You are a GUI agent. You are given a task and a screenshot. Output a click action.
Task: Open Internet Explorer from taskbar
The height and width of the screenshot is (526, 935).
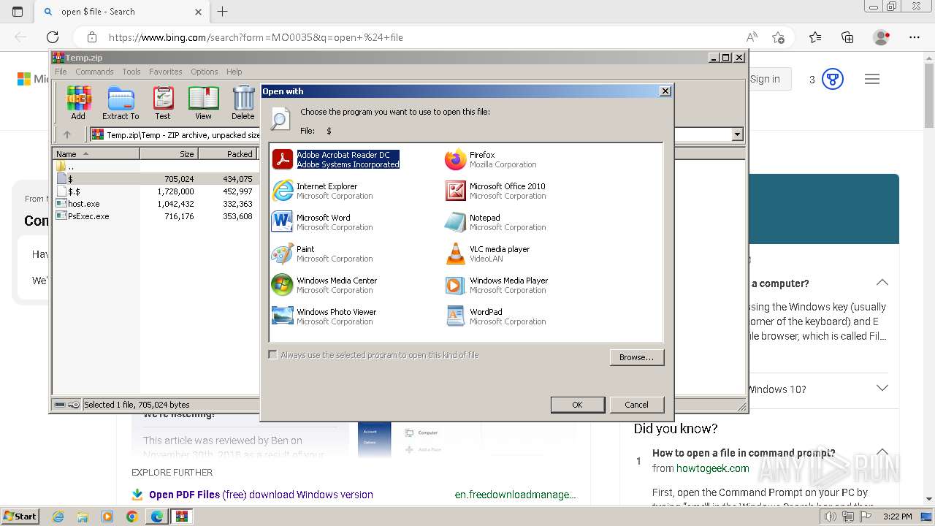(x=58, y=517)
